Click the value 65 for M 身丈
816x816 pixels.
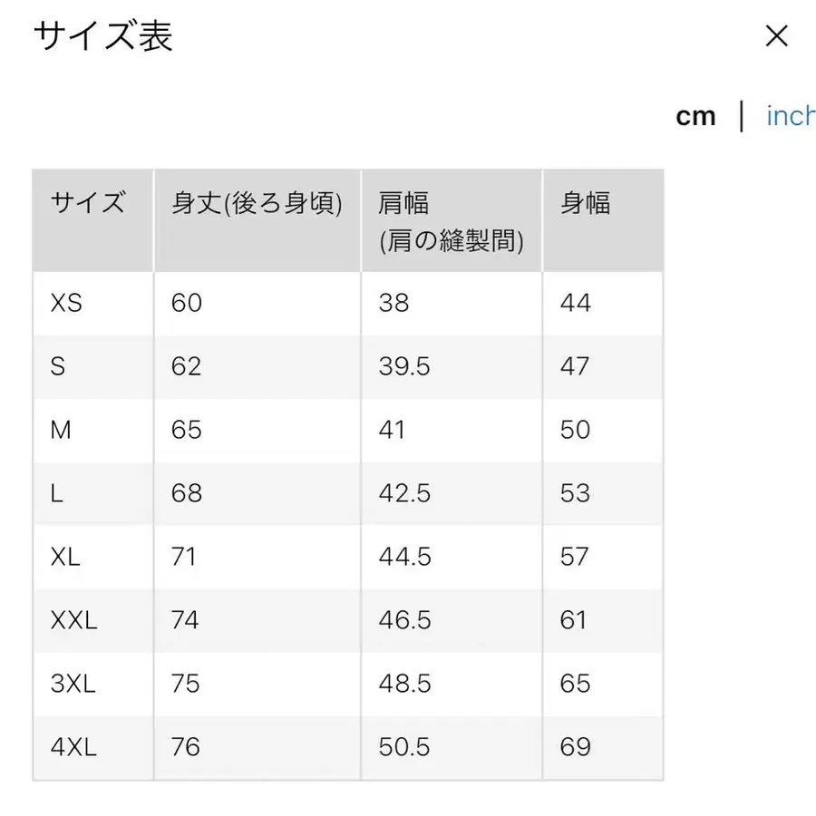click(x=186, y=430)
